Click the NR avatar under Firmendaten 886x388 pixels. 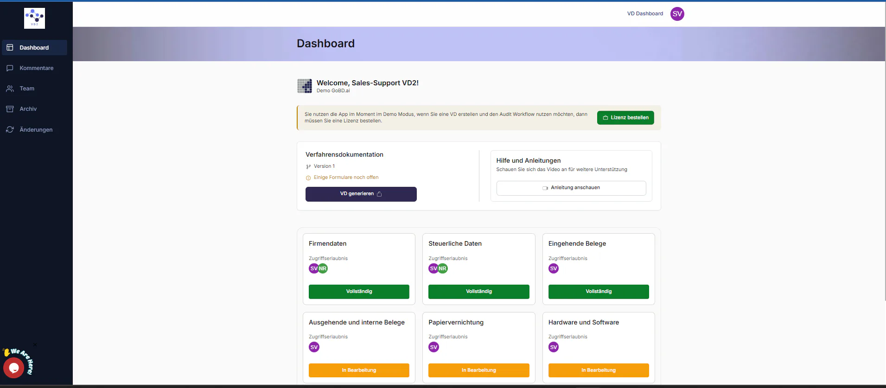coord(323,268)
